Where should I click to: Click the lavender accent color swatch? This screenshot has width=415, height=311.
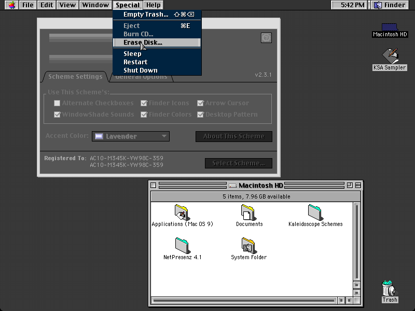(99, 136)
